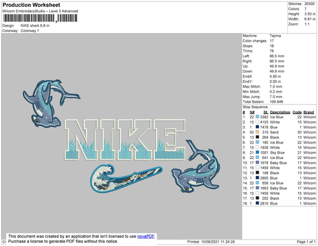Click the 'Left:' label

coord(246,56)
